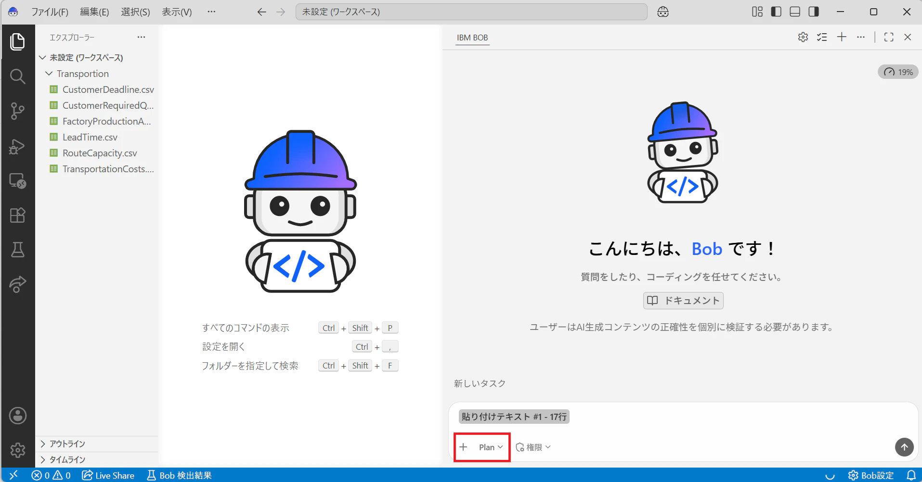
Task: Open the Search view in activity bar
Action: coord(18,76)
